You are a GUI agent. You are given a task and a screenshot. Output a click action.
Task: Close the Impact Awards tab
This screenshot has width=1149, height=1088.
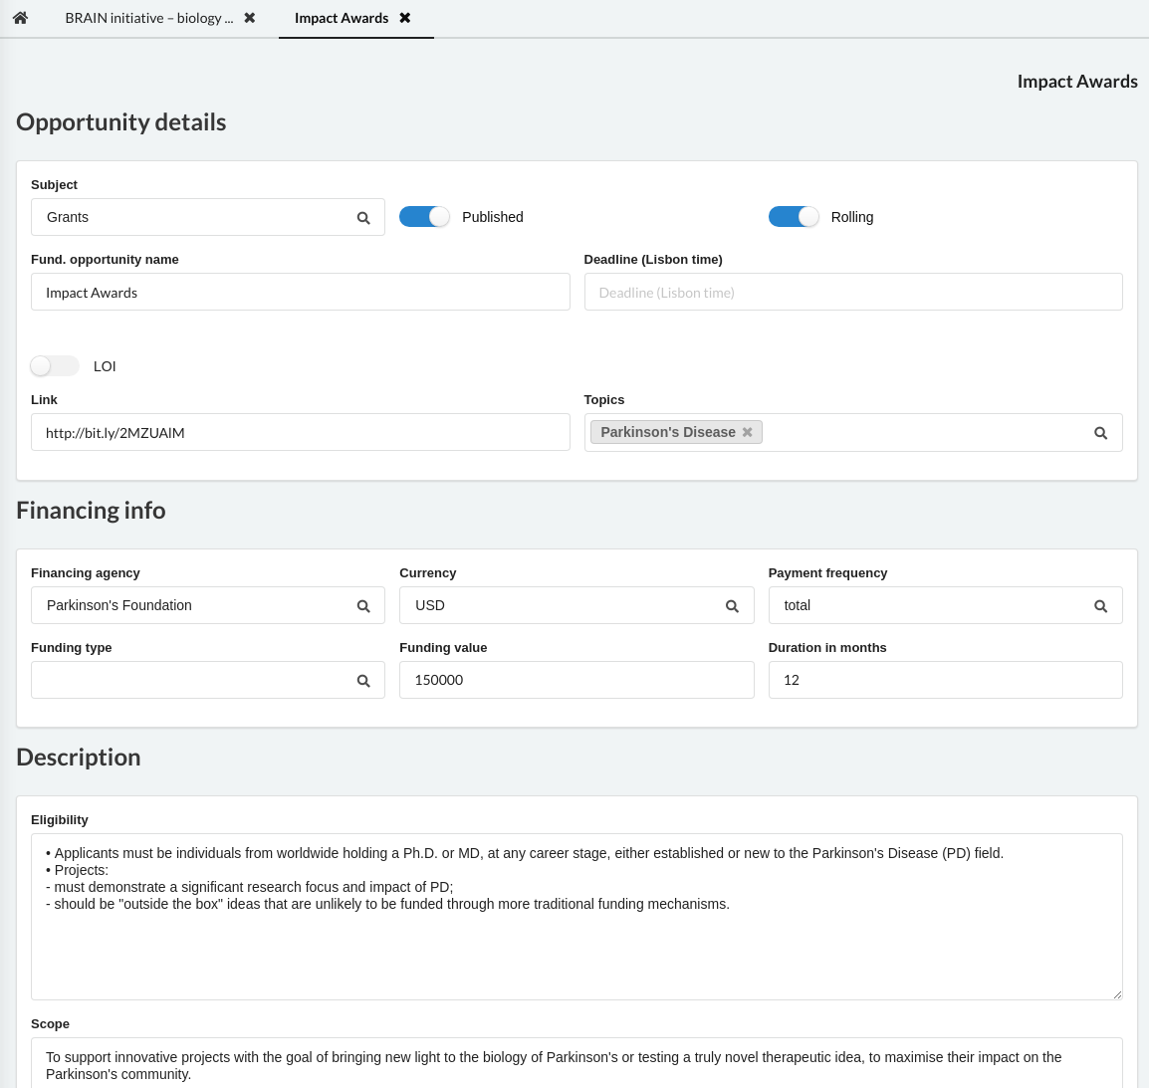(x=404, y=18)
